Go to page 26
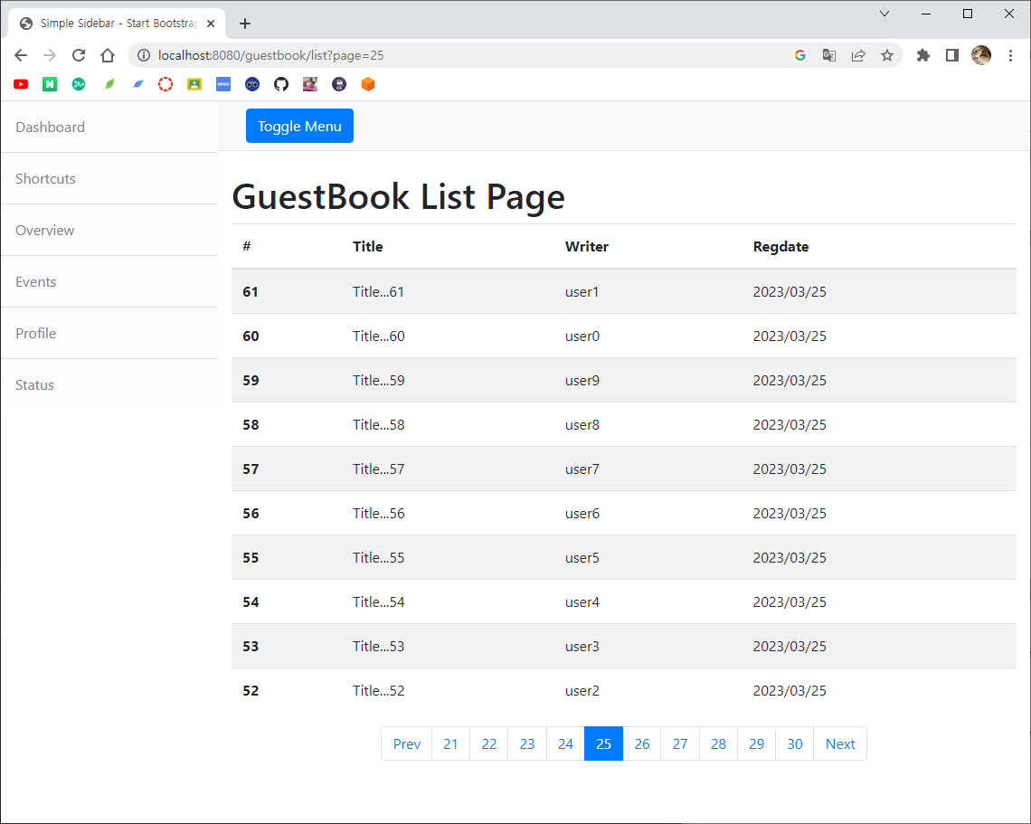Screen dimensions: 1031x824 point(642,743)
